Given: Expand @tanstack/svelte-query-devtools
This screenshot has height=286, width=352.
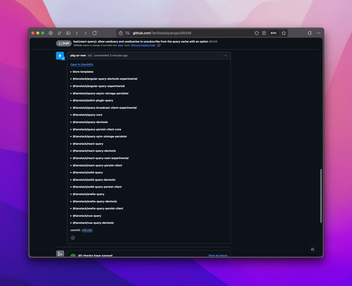Looking at the screenshot, I should (x=93, y=201).
